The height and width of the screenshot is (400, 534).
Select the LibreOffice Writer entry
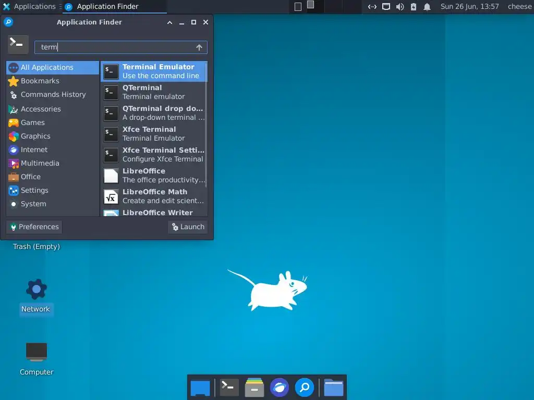[x=154, y=213]
